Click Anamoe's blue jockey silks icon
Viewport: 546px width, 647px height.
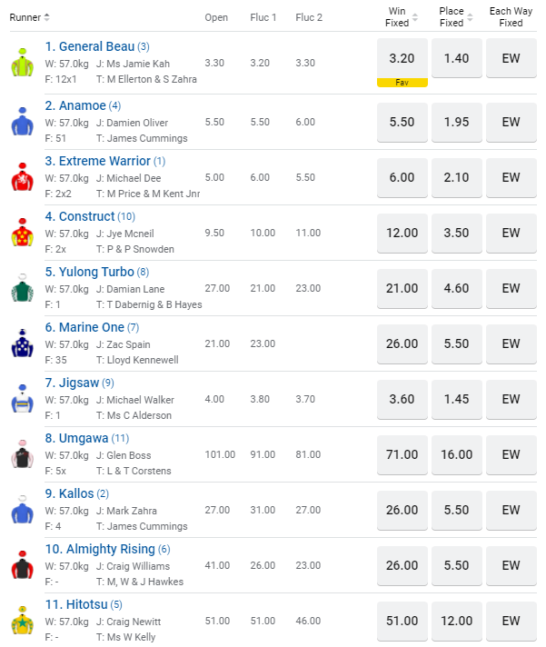(x=22, y=119)
